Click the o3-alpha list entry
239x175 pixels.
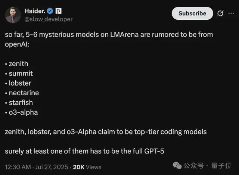pyautogui.click(x=23, y=112)
